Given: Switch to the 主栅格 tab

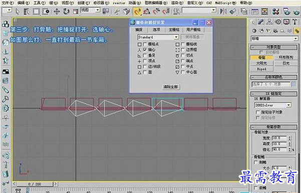Looking at the screenshot, I should point(174,30).
